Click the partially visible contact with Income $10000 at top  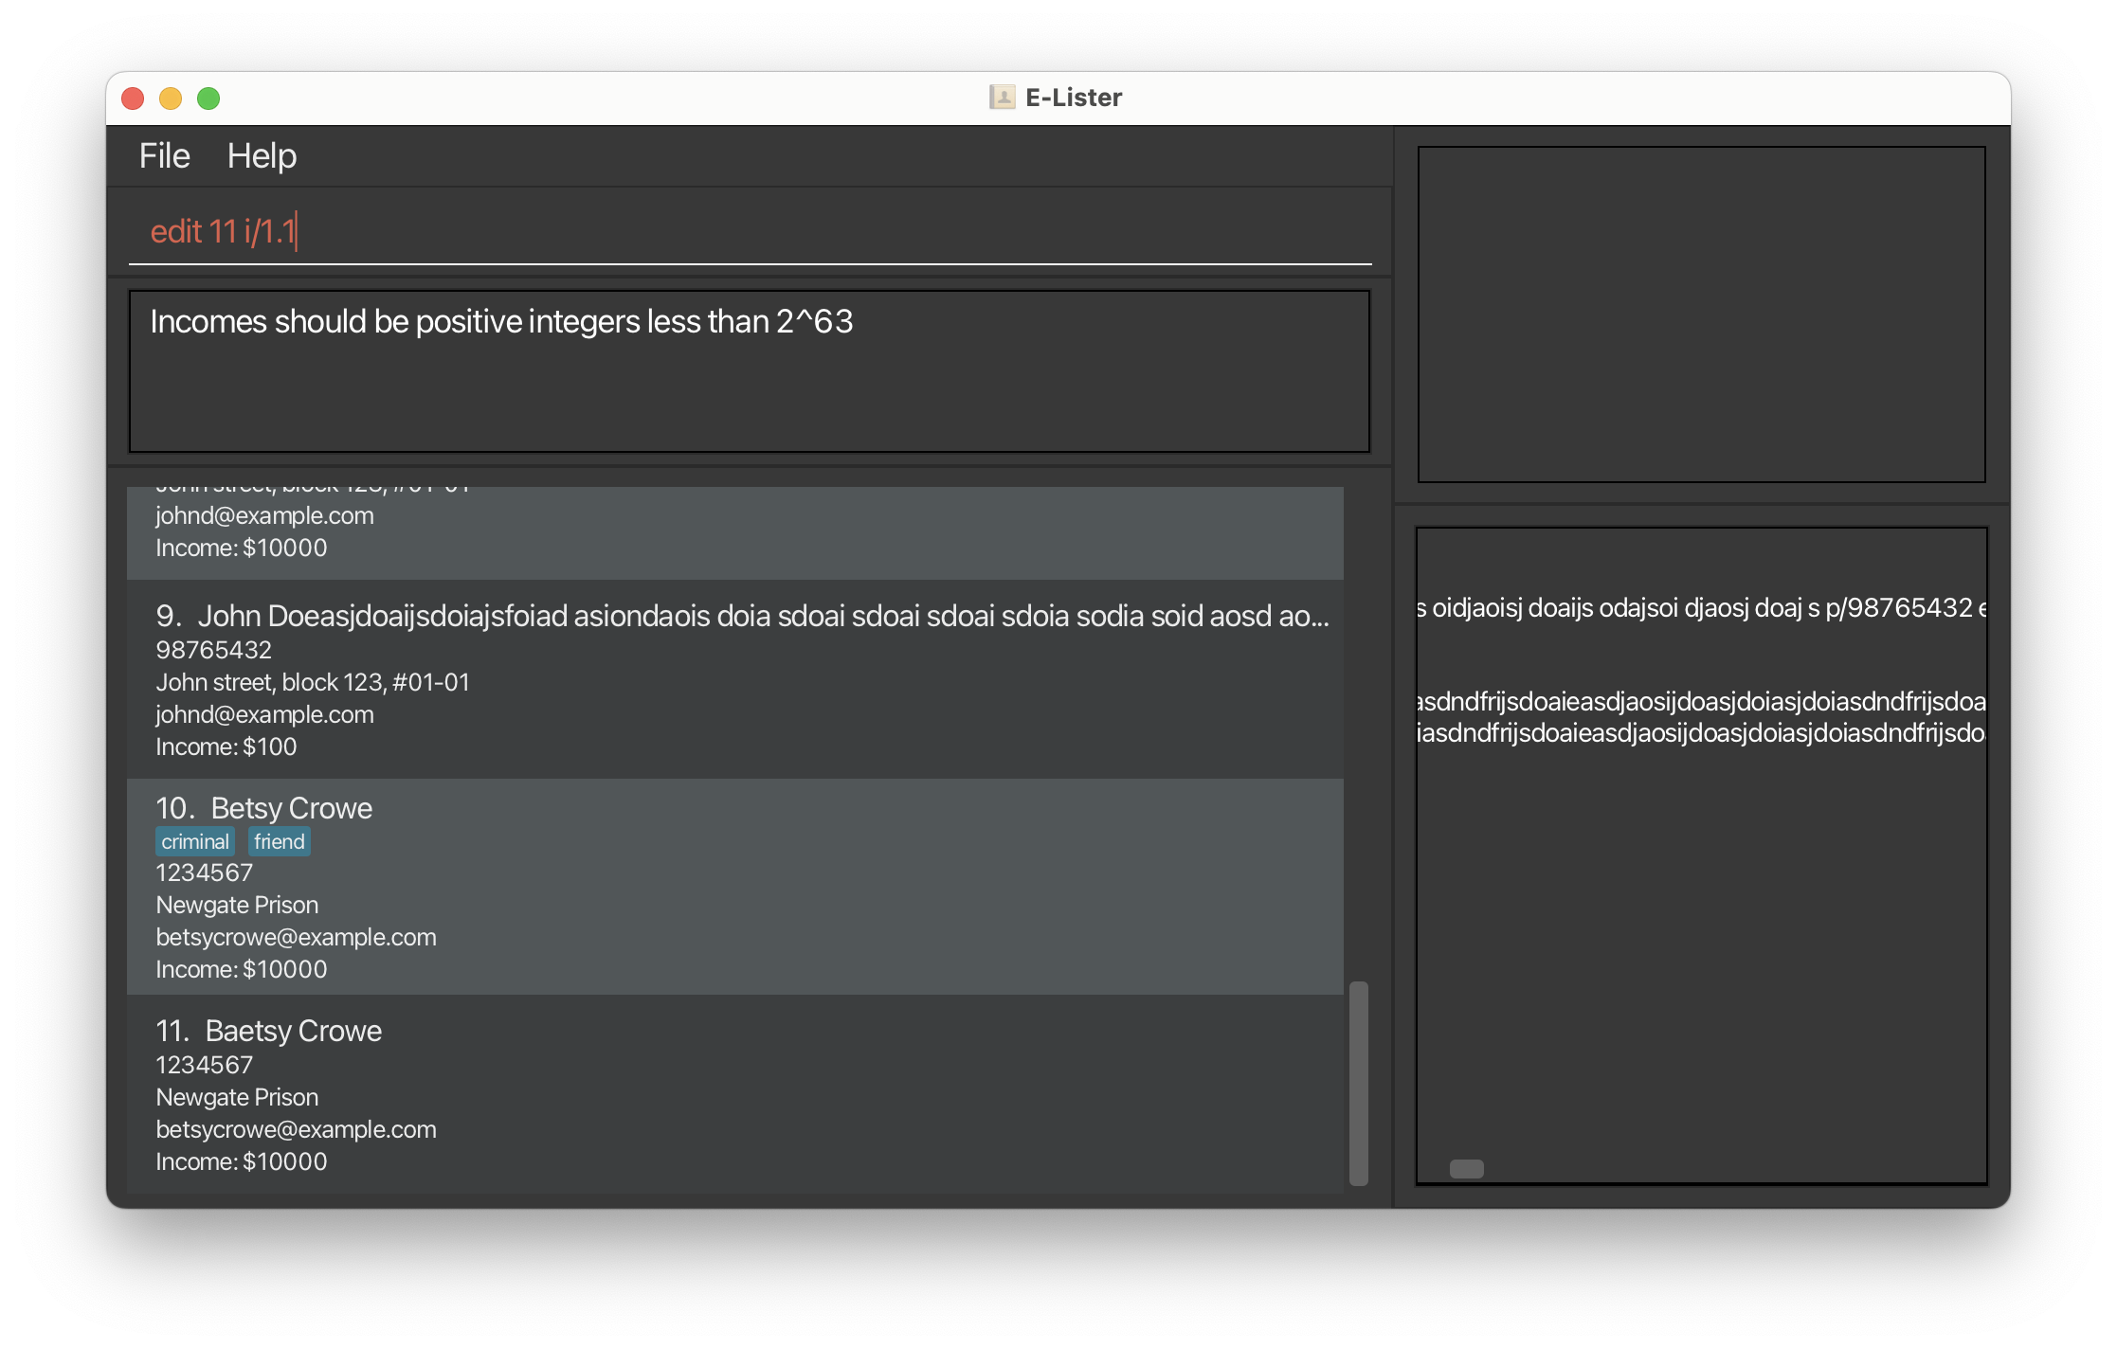[x=734, y=532]
